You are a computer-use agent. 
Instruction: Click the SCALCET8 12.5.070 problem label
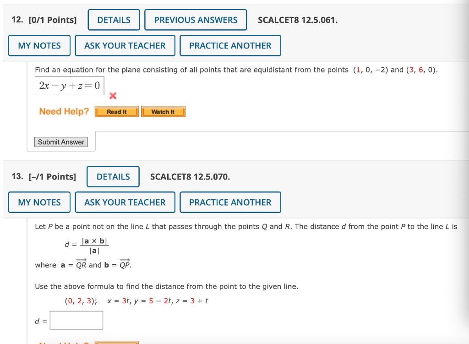point(190,176)
